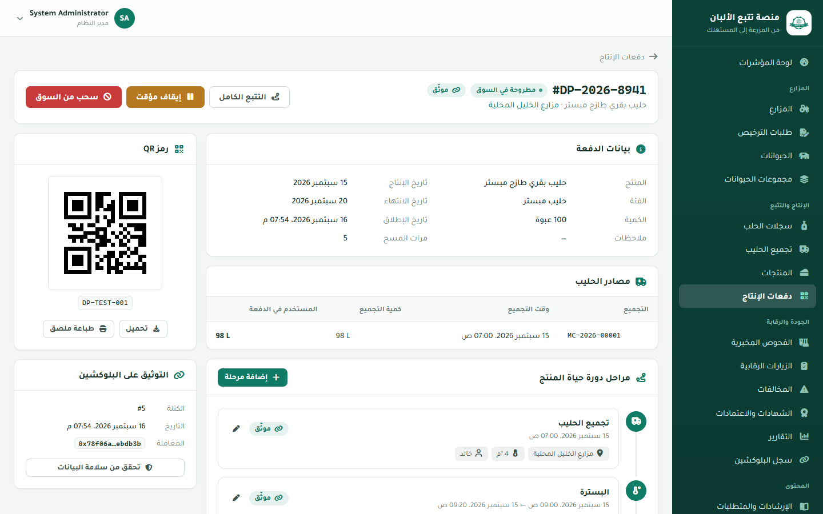Viewport: 823px width, 514px height.
Task: Click the QR code image
Action: click(105, 233)
